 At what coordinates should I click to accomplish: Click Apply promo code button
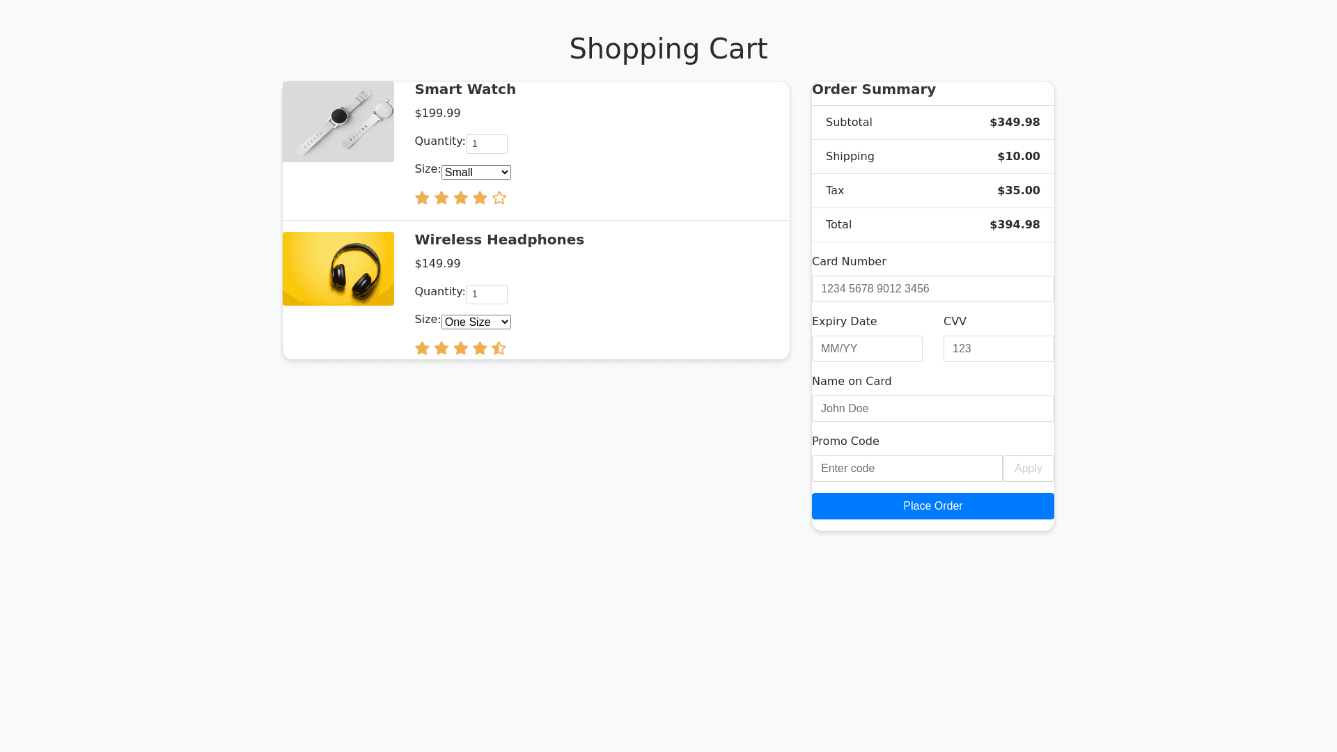[1028, 469]
